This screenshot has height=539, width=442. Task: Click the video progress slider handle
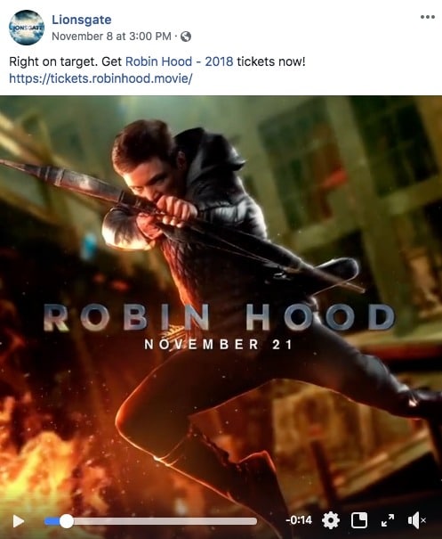67,521
